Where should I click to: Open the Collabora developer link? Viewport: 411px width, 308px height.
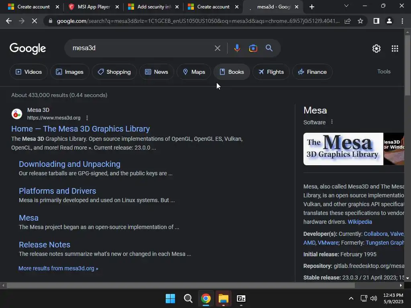[376, 234]
